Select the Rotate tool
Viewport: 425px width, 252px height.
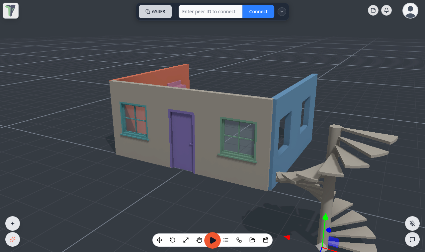[x=173, y=240]
